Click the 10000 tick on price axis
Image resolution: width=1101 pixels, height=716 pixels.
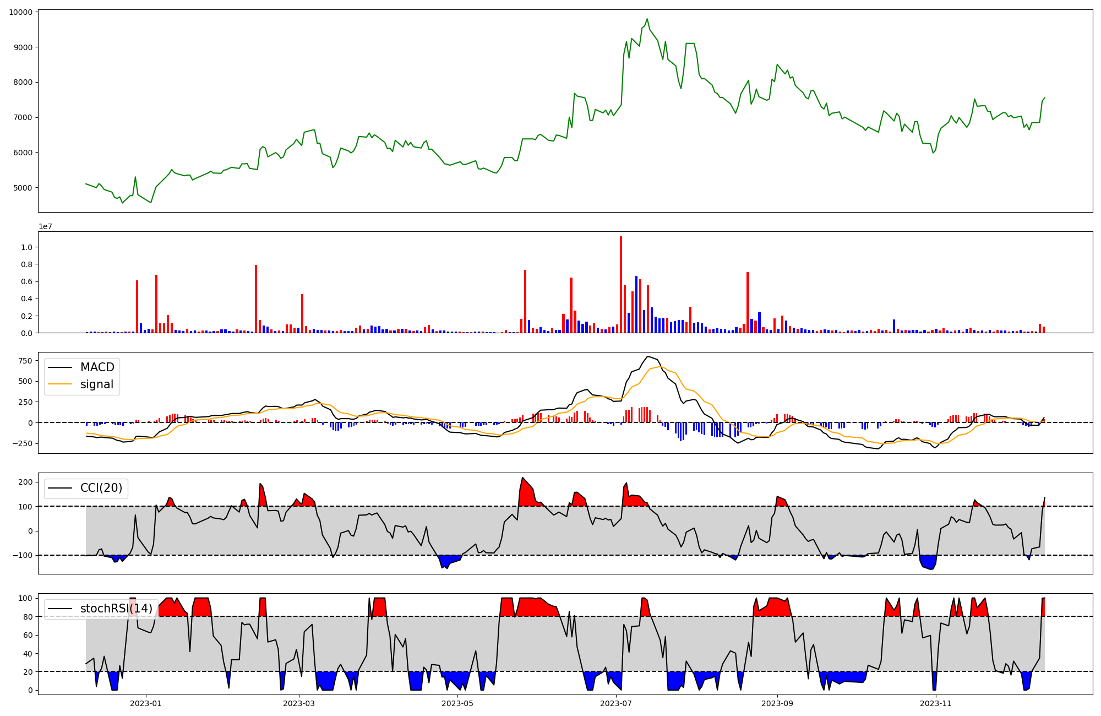pos(20,12)
